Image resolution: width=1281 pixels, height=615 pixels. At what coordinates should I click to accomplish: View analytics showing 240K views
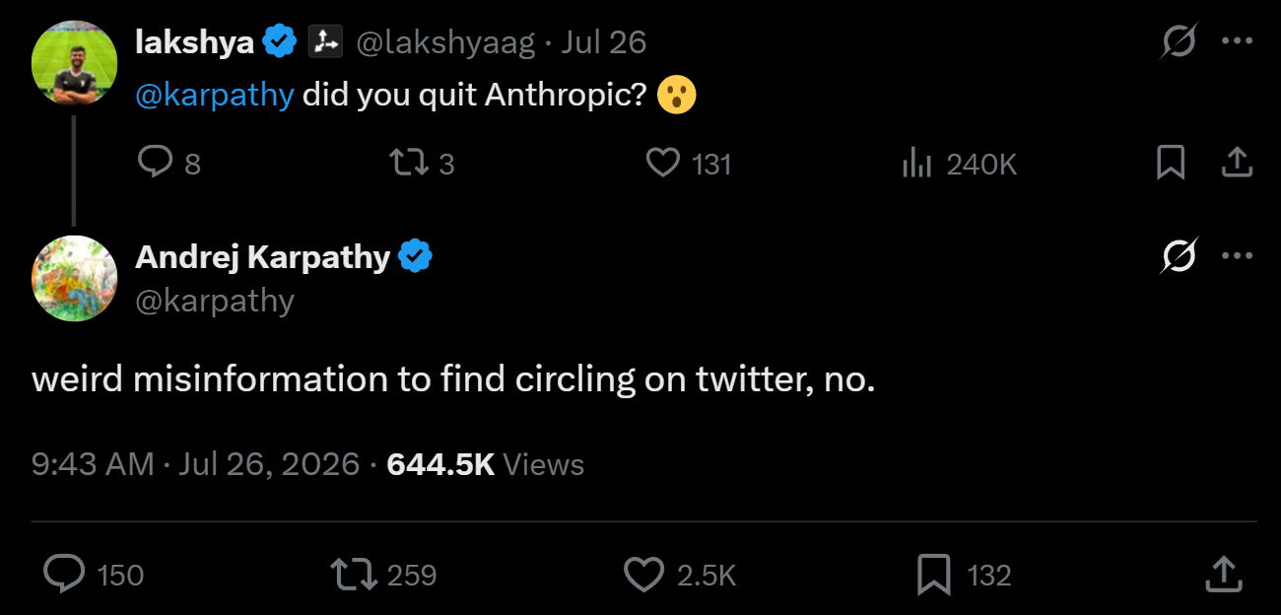point(959,164)
